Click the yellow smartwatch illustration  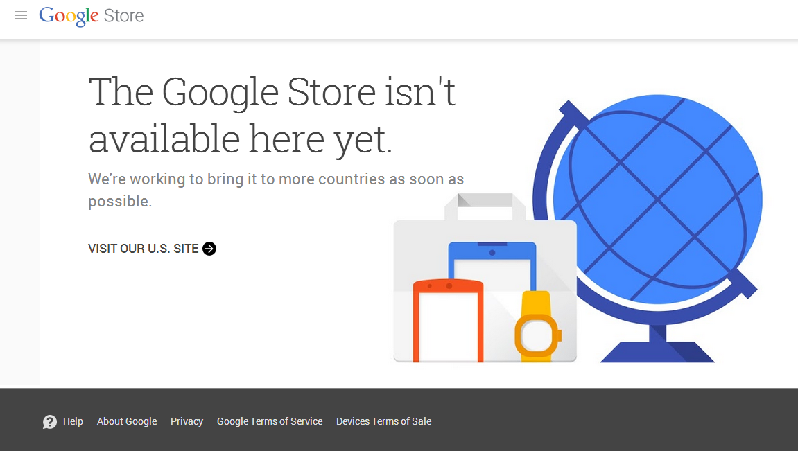[537, 326]
